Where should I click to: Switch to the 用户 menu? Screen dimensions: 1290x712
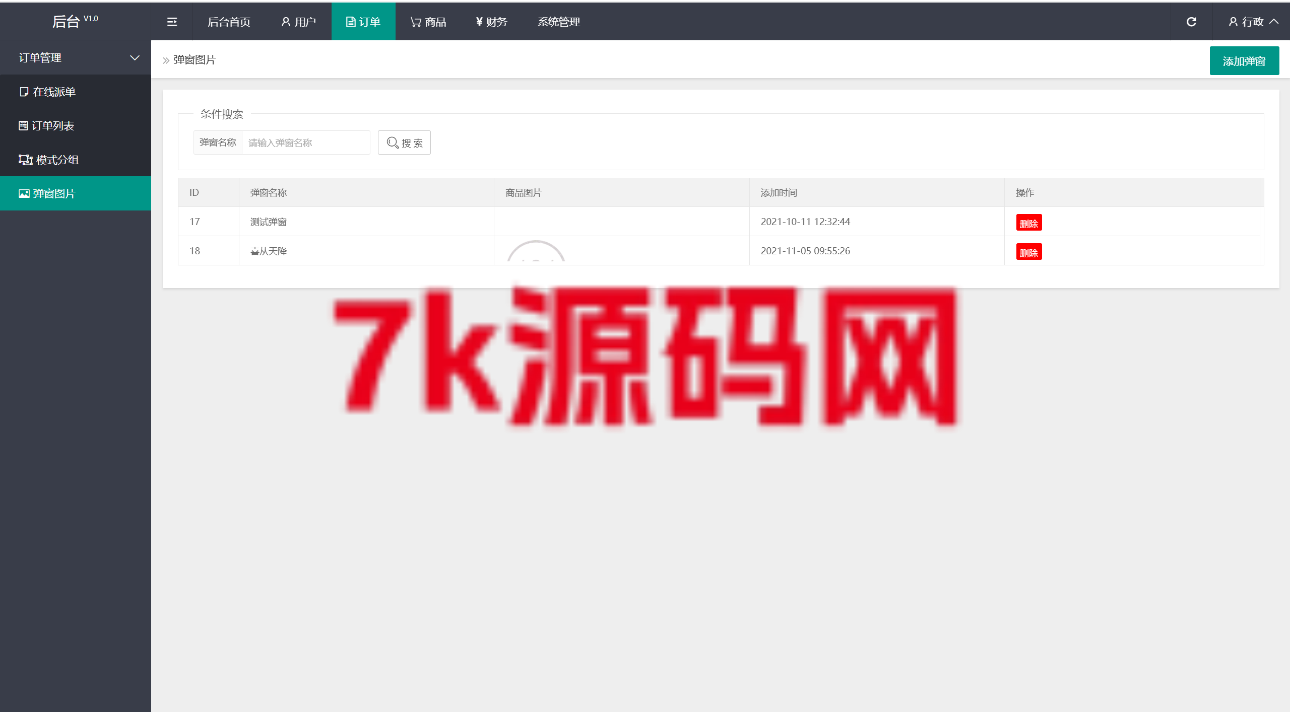[298, 22]
